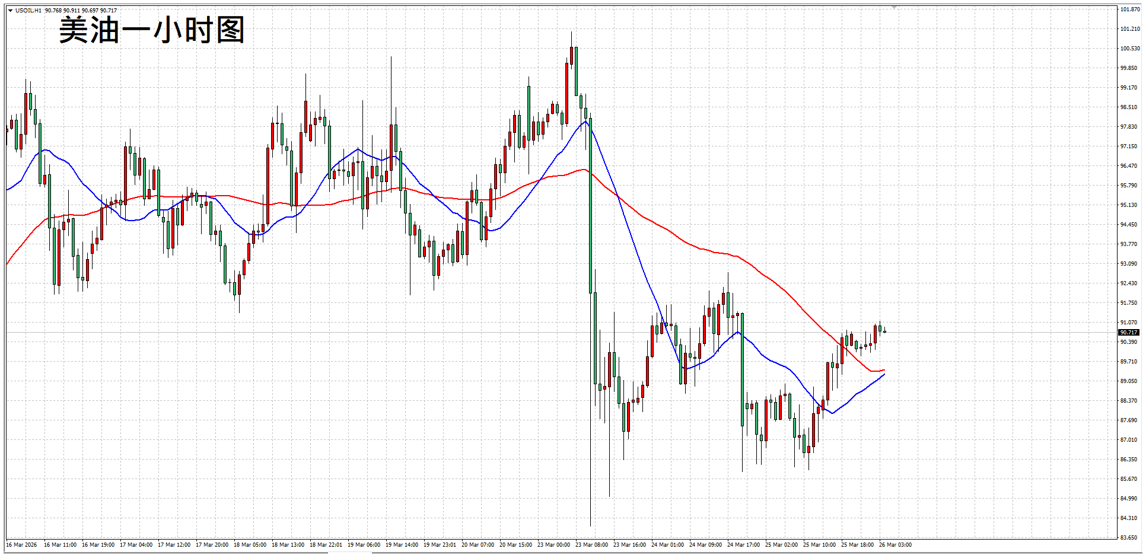Viewport: 1146px width, 555px height.
Task: Click the 26 Mar 03:00 time label
Action: (895, 545)
